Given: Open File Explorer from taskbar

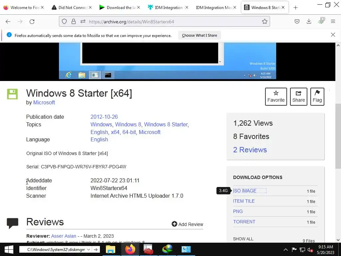Looking at the screenshot, I should 111,249.
